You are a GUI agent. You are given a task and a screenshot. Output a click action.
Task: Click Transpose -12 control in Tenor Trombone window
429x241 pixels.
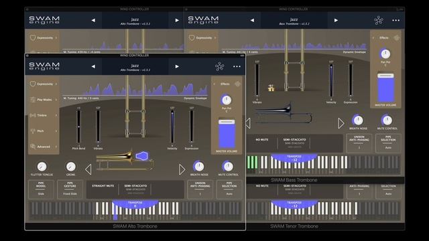[x=294, y=205]
